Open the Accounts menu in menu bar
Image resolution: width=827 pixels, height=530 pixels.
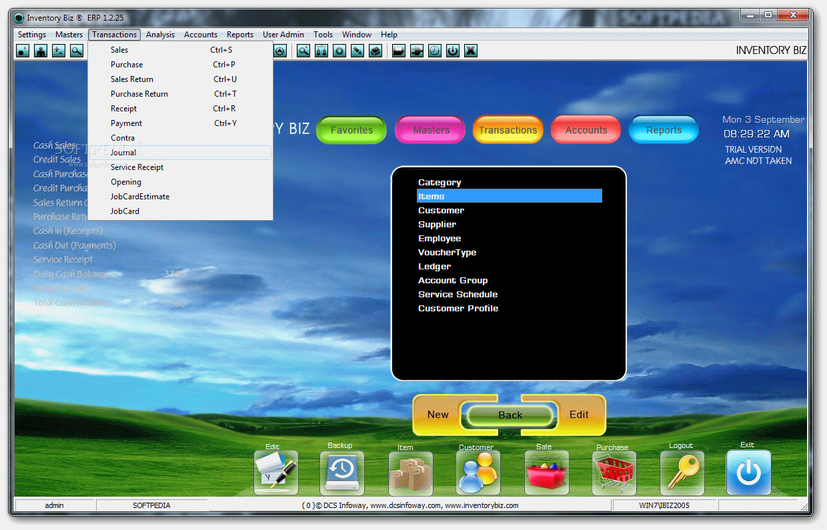point(201,35)
